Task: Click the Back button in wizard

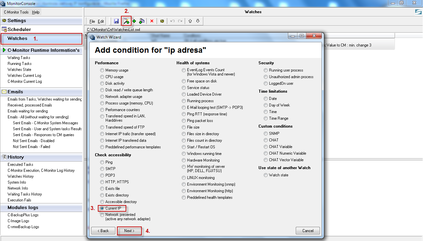Action: 103,231
